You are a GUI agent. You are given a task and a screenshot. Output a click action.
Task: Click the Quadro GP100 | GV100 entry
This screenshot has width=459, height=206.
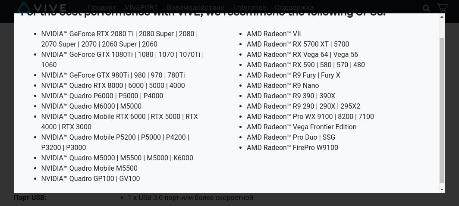(x=90, y=178)
